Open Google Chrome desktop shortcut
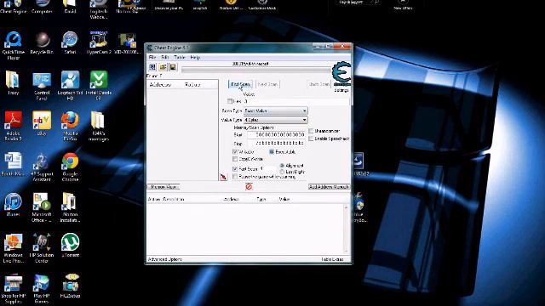 click(x=70, y=167)
